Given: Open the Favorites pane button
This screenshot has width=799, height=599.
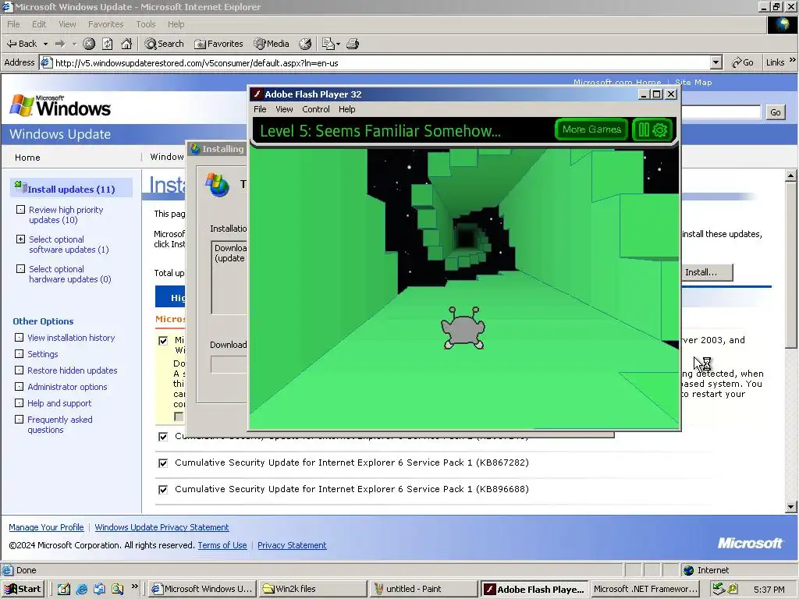Looking at the screenshot, I should 218,44.
